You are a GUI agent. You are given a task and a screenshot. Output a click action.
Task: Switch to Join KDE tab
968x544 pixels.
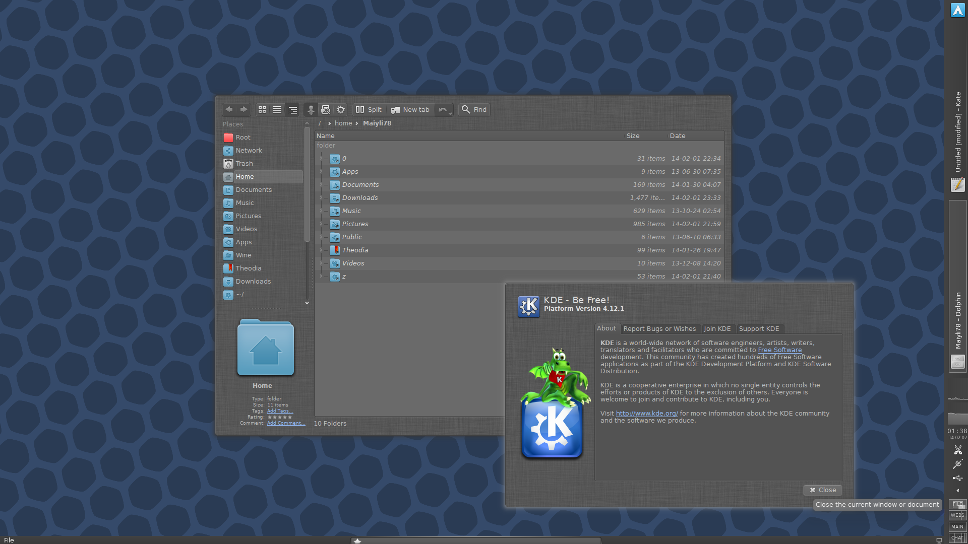(717, 329)
